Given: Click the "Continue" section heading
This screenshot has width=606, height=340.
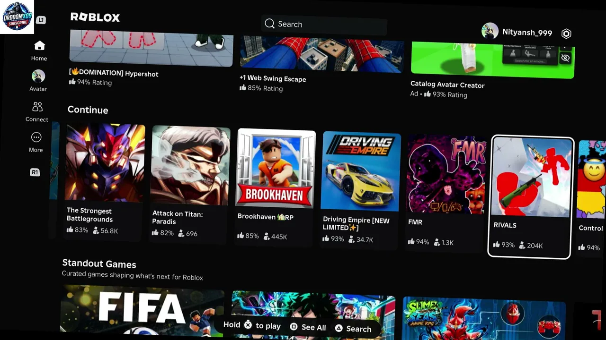Looking at the screenshot, I should [88, 110].
